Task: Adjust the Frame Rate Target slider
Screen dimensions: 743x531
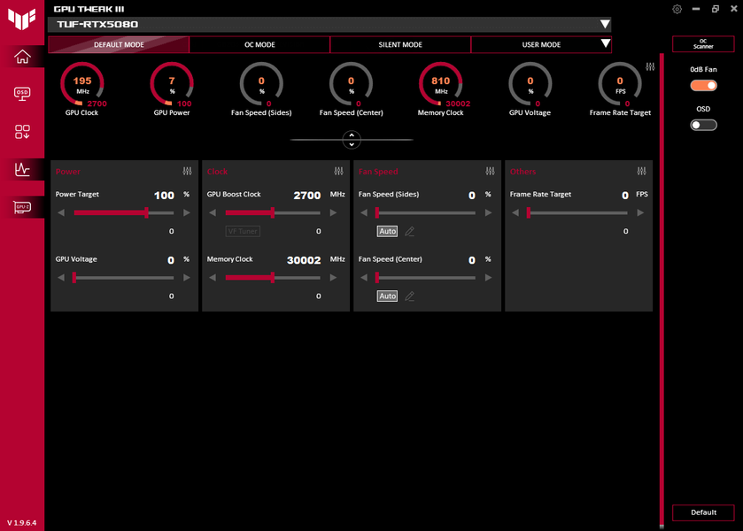Action: (577, 212)
